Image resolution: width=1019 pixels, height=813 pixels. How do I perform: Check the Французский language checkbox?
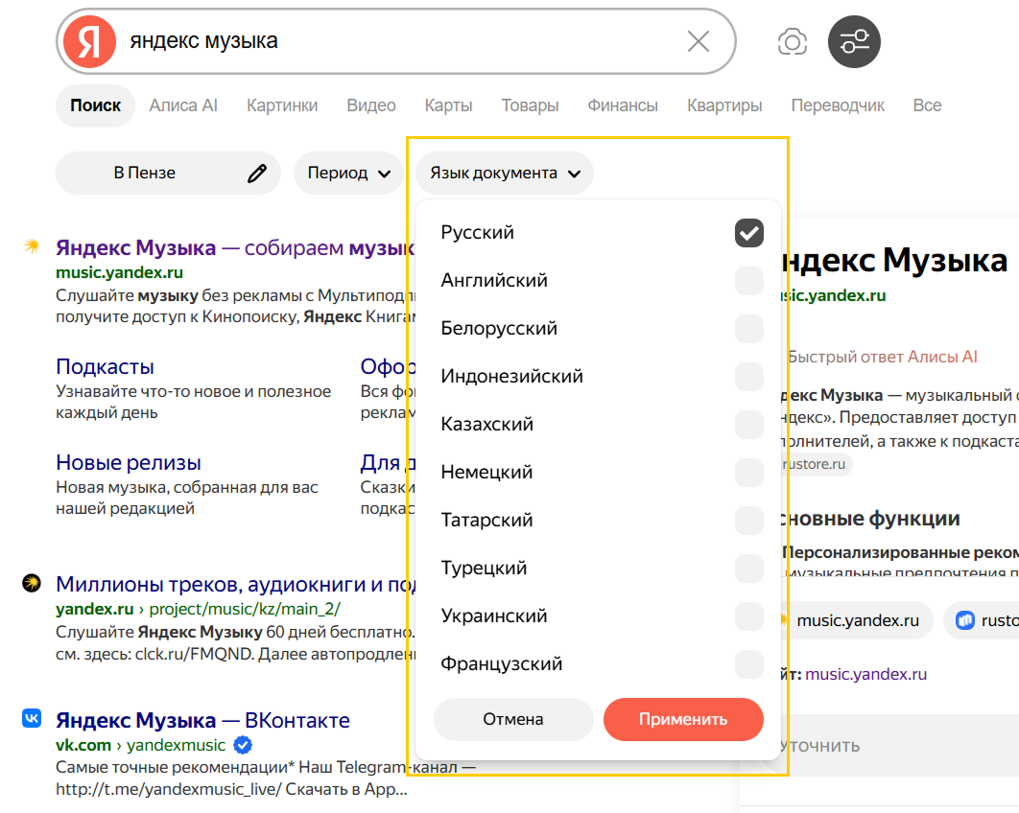pos(748,664)
